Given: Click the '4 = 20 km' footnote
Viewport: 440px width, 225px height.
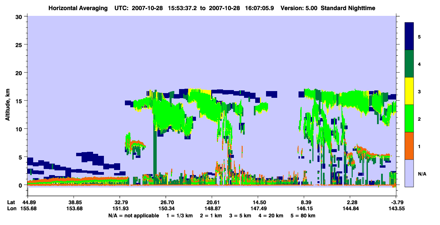Looking at the screenshot, I should [271, 216].
